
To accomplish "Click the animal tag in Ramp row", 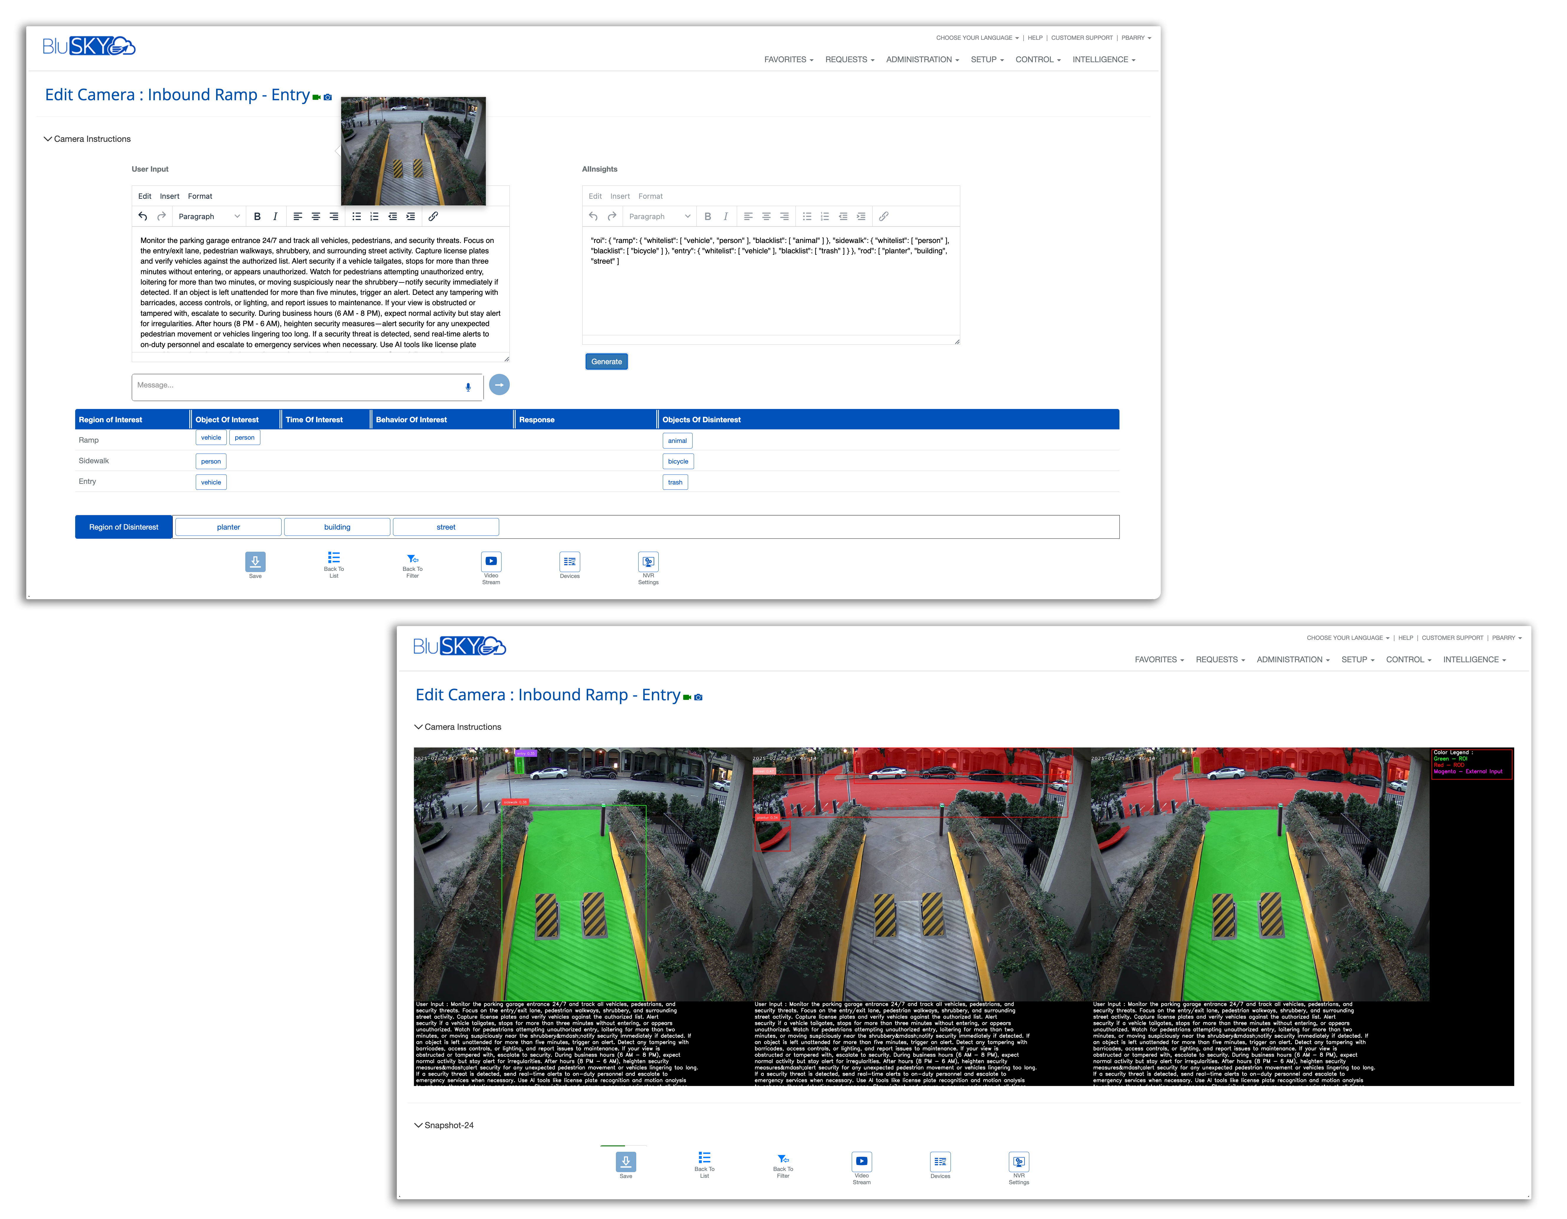I will pyautogui.click(x=677, y=441).
